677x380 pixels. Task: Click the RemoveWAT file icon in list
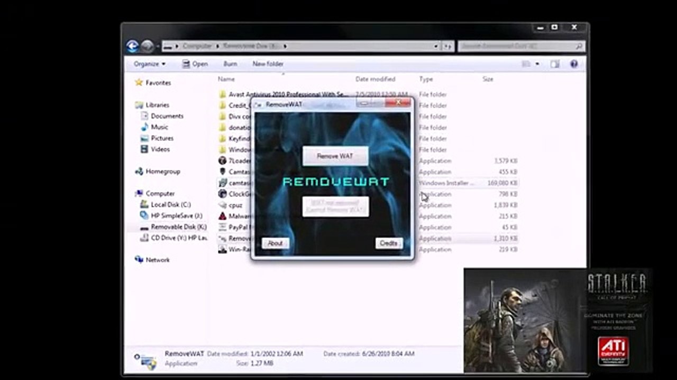(223, 239)
